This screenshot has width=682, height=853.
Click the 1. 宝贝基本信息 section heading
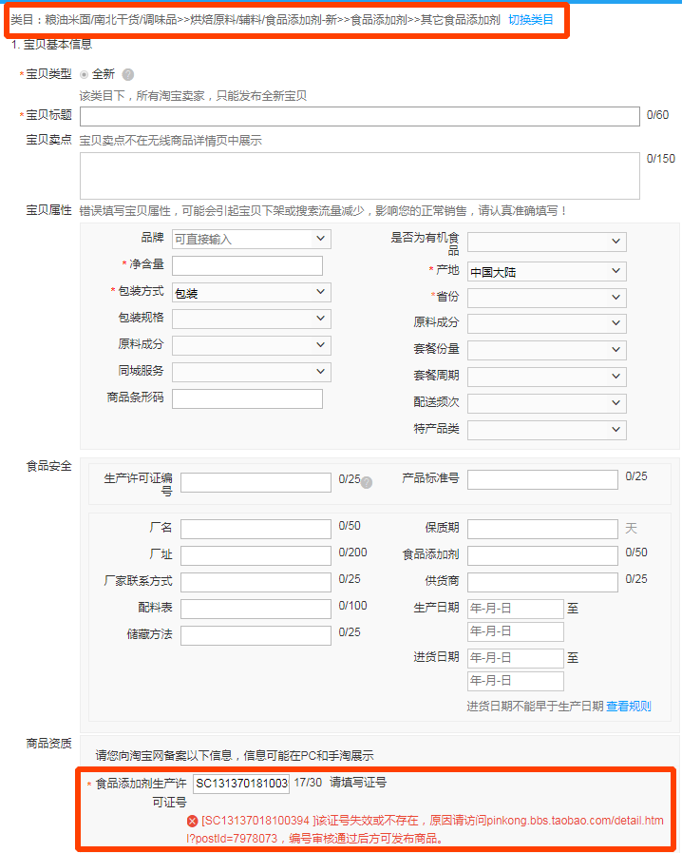coord(51,45)
